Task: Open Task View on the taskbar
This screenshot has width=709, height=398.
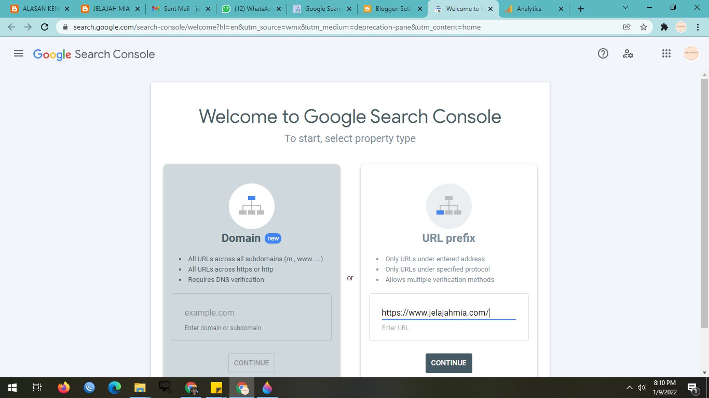Action: pos(37,388)
